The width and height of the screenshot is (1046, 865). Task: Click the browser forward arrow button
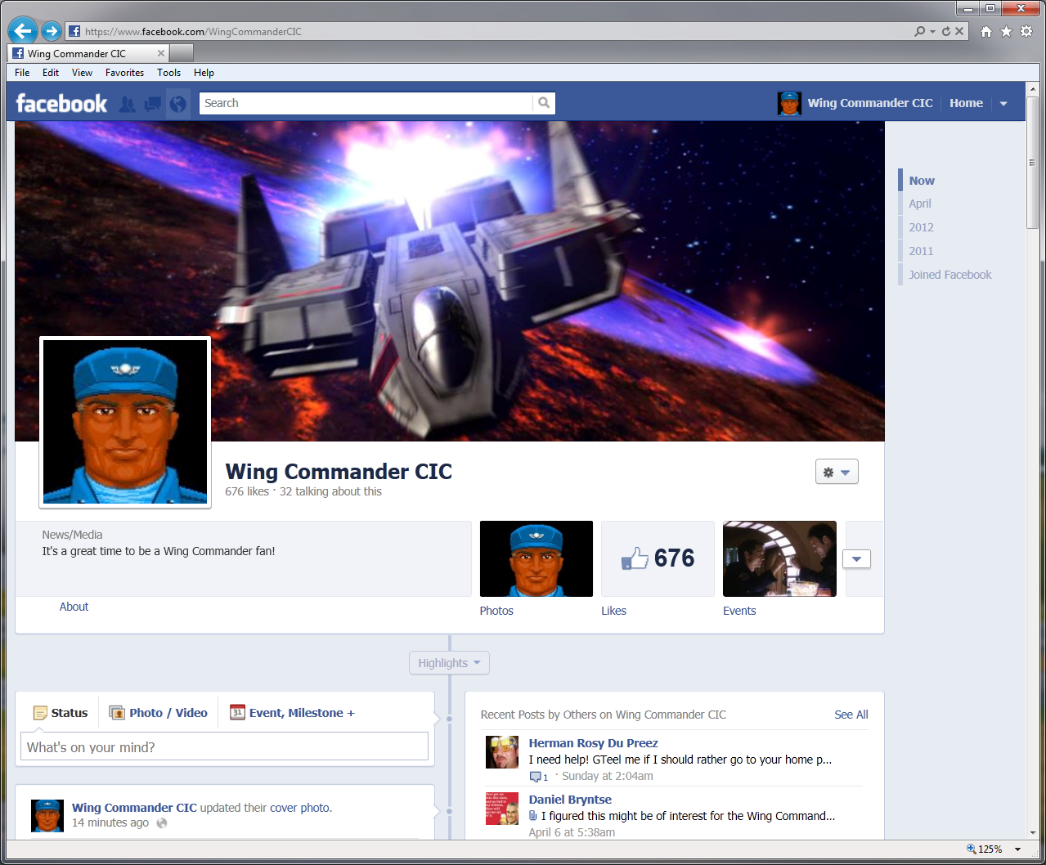coord(52,32)
